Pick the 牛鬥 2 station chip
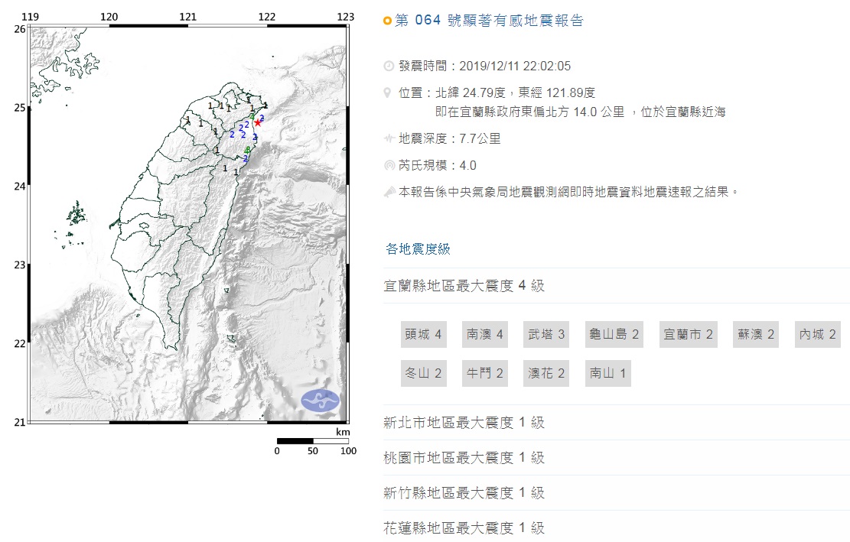850x542 pixels. (x=485, y=373)
